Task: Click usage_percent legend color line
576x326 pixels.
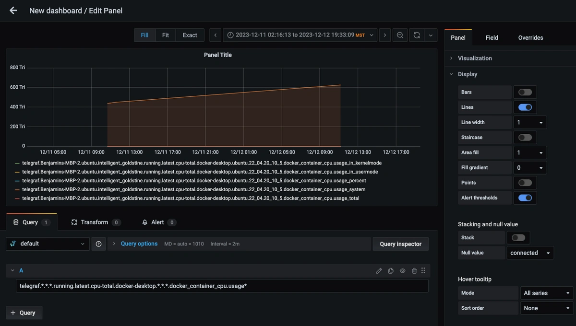Action: click(x=17, y=181)
